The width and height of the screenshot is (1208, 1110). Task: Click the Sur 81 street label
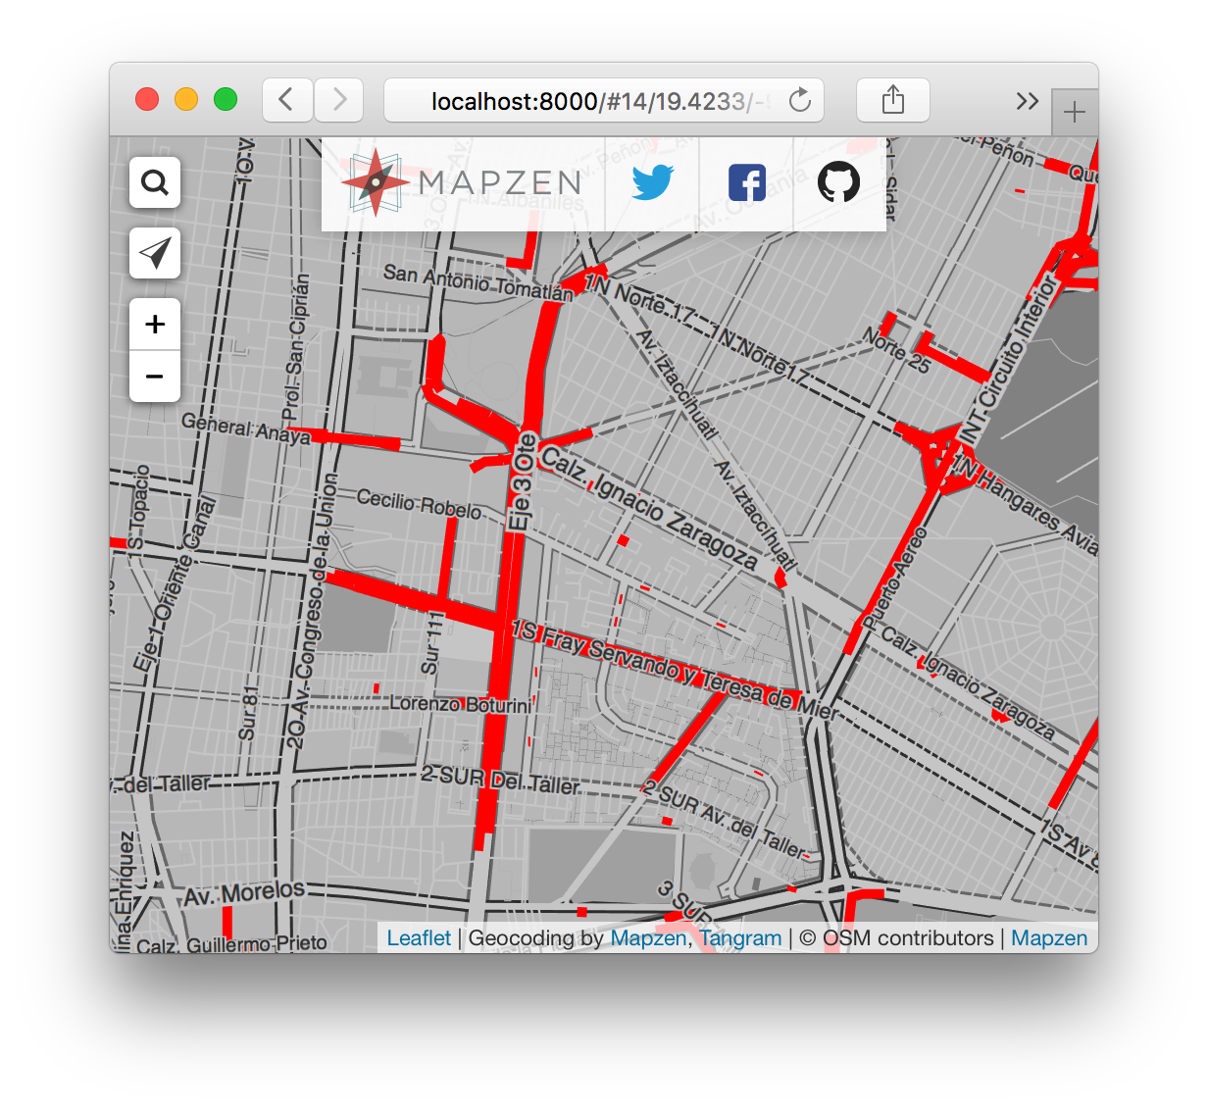click(x=250, y=713)
